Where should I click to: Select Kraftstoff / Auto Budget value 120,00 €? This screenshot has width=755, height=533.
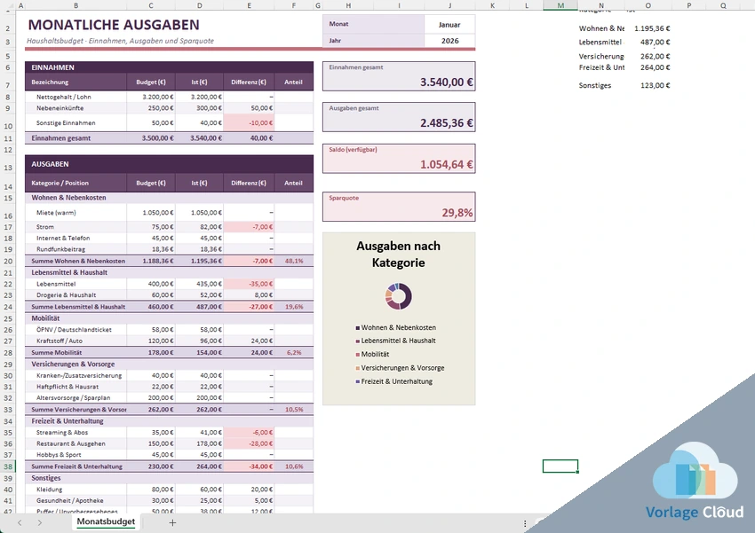pos(151,341)
